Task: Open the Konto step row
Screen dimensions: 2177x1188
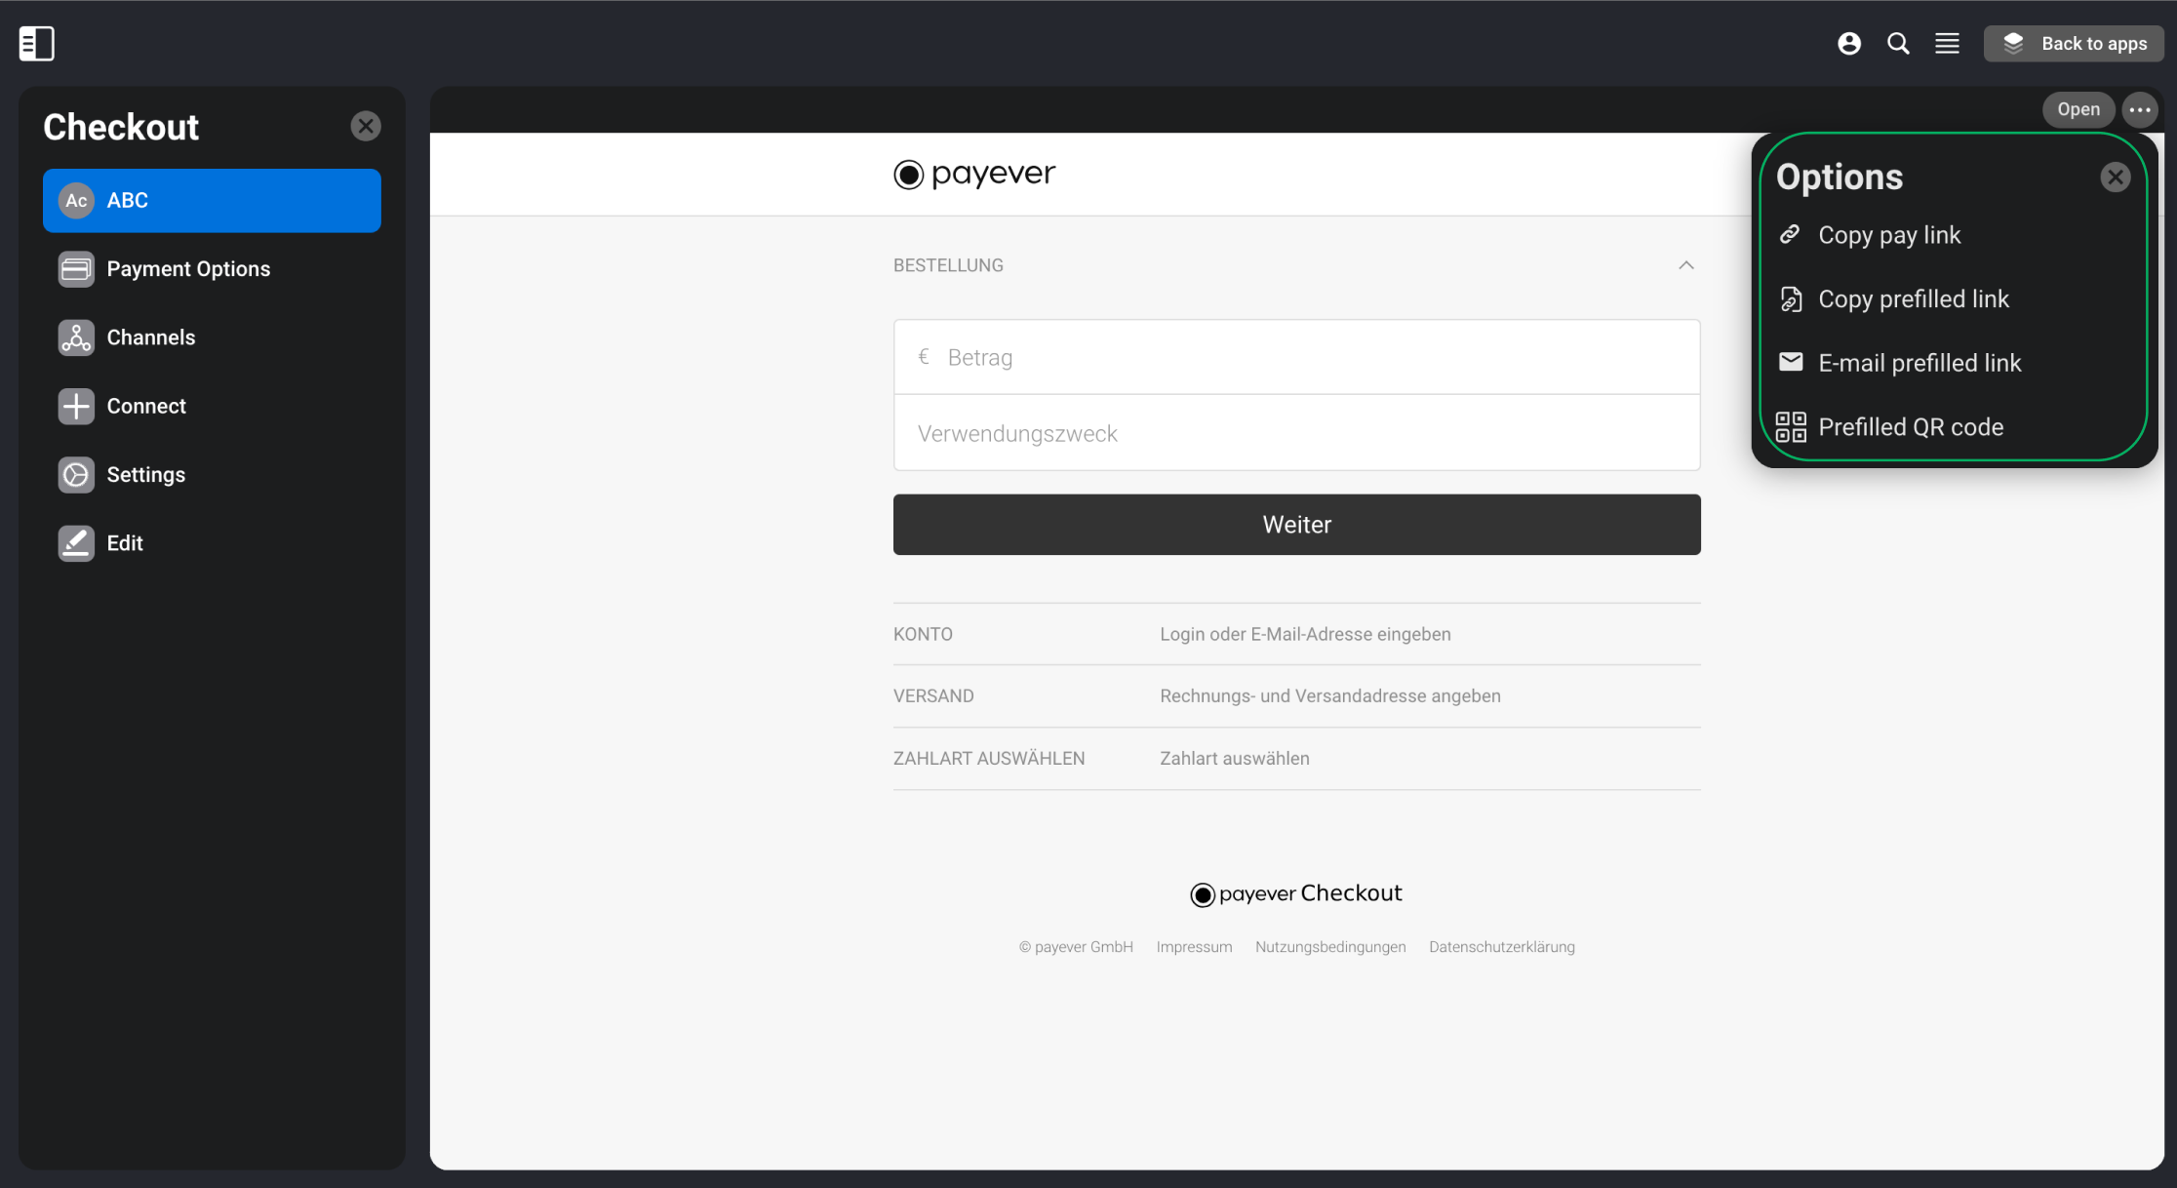Action: pyautogui.click(x=1296, y=634)
